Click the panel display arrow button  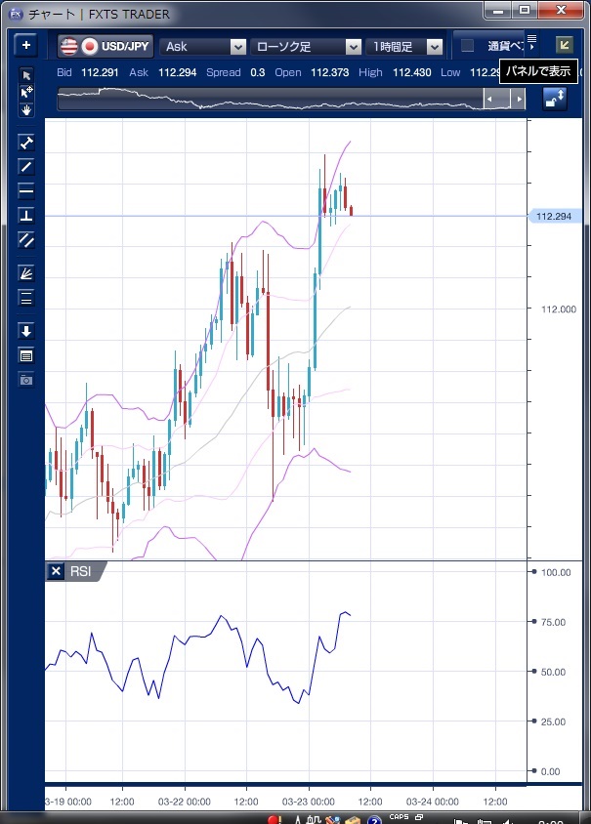pyautogui.click(x=564, y=45)
